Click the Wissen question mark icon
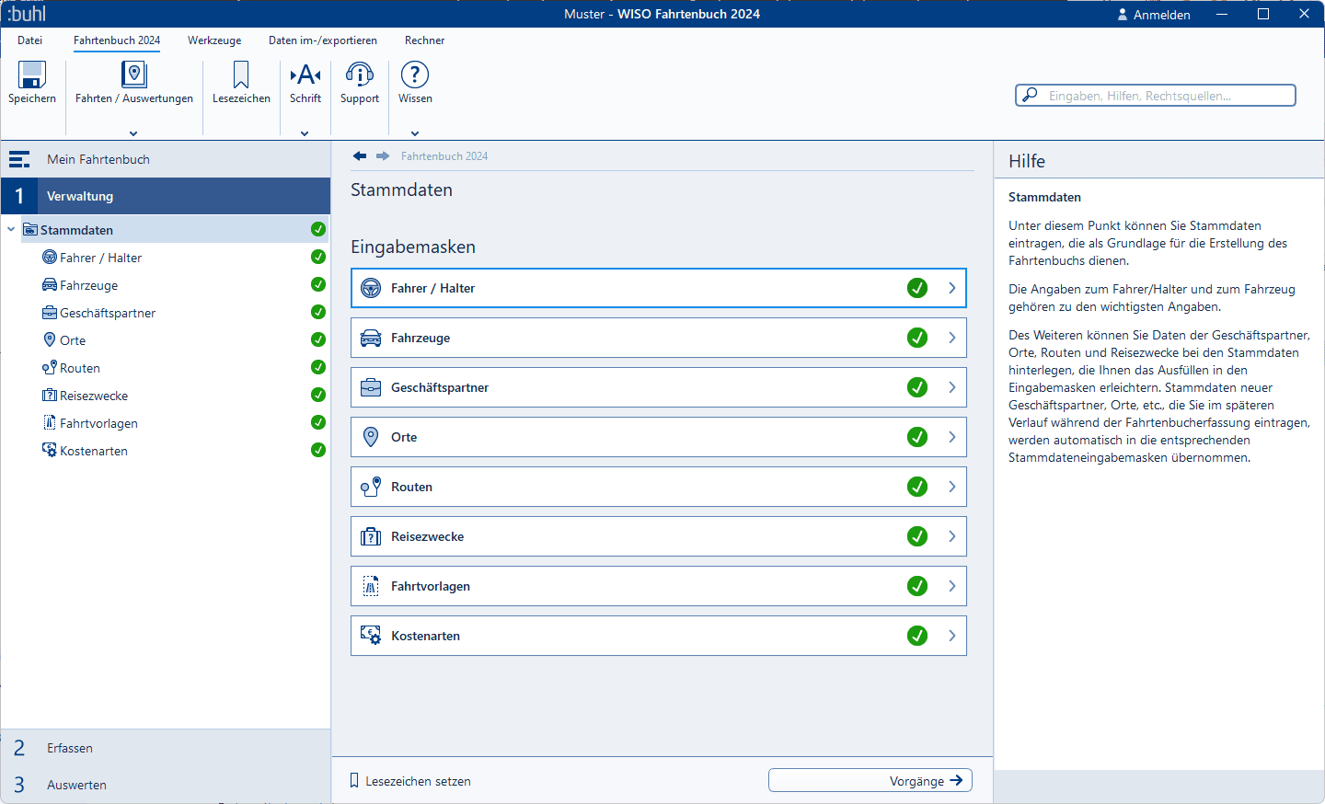The image size is (1325, 804). (x=415, y=75)
